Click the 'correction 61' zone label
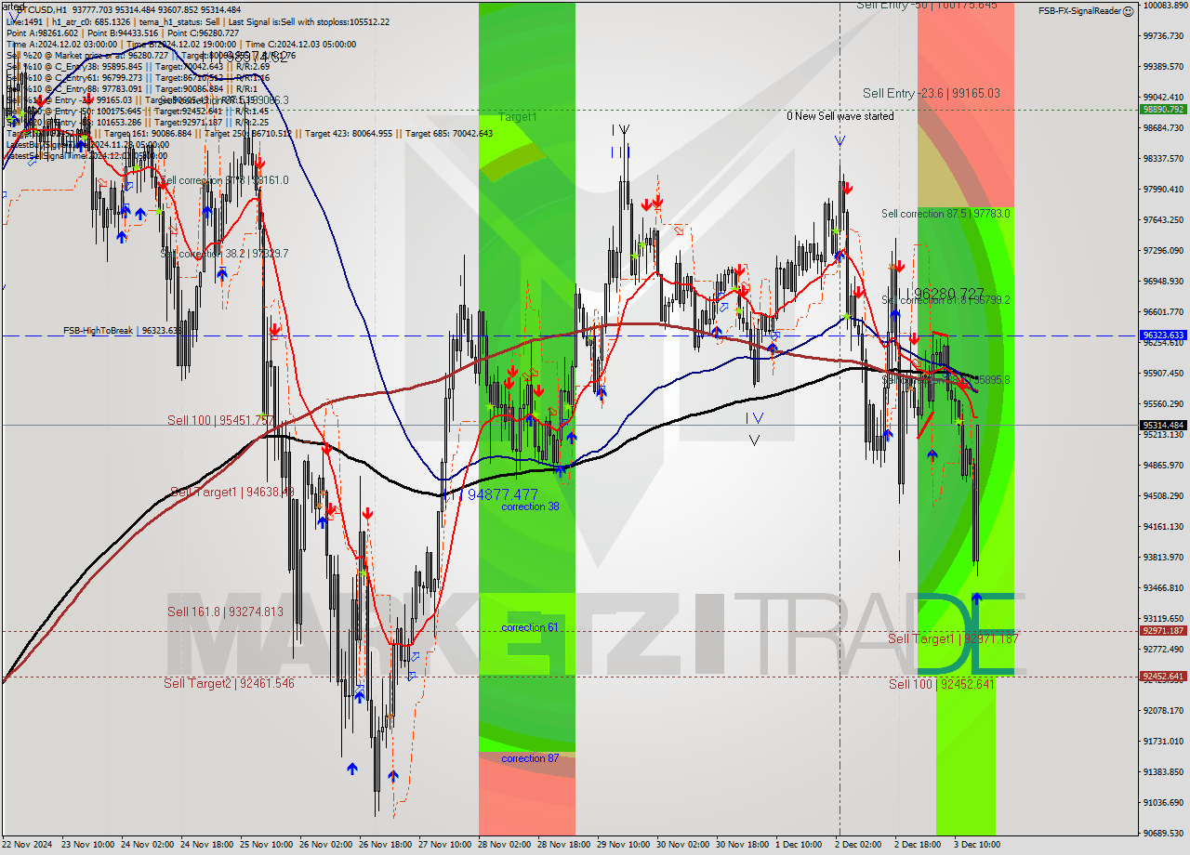The width and height of the screenshot is (1190, 855). click(x=530, y=627)
